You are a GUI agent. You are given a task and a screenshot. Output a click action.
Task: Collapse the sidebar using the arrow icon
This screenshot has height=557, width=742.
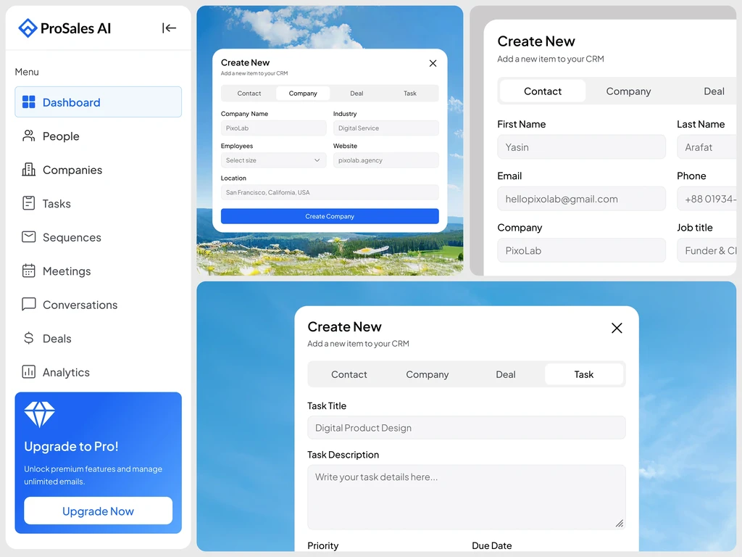point(169,28)
